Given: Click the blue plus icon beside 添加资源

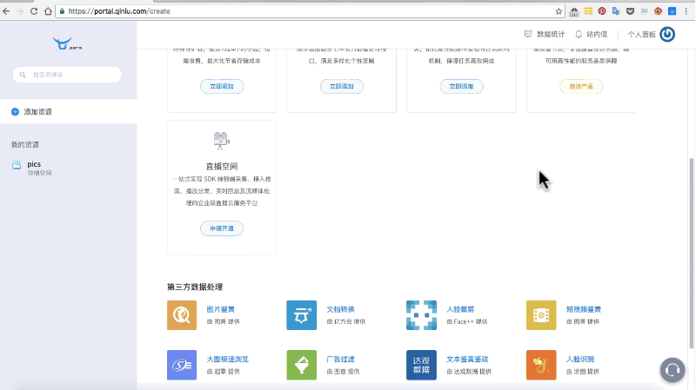Looking at the screenshot, I should point(15,112).
